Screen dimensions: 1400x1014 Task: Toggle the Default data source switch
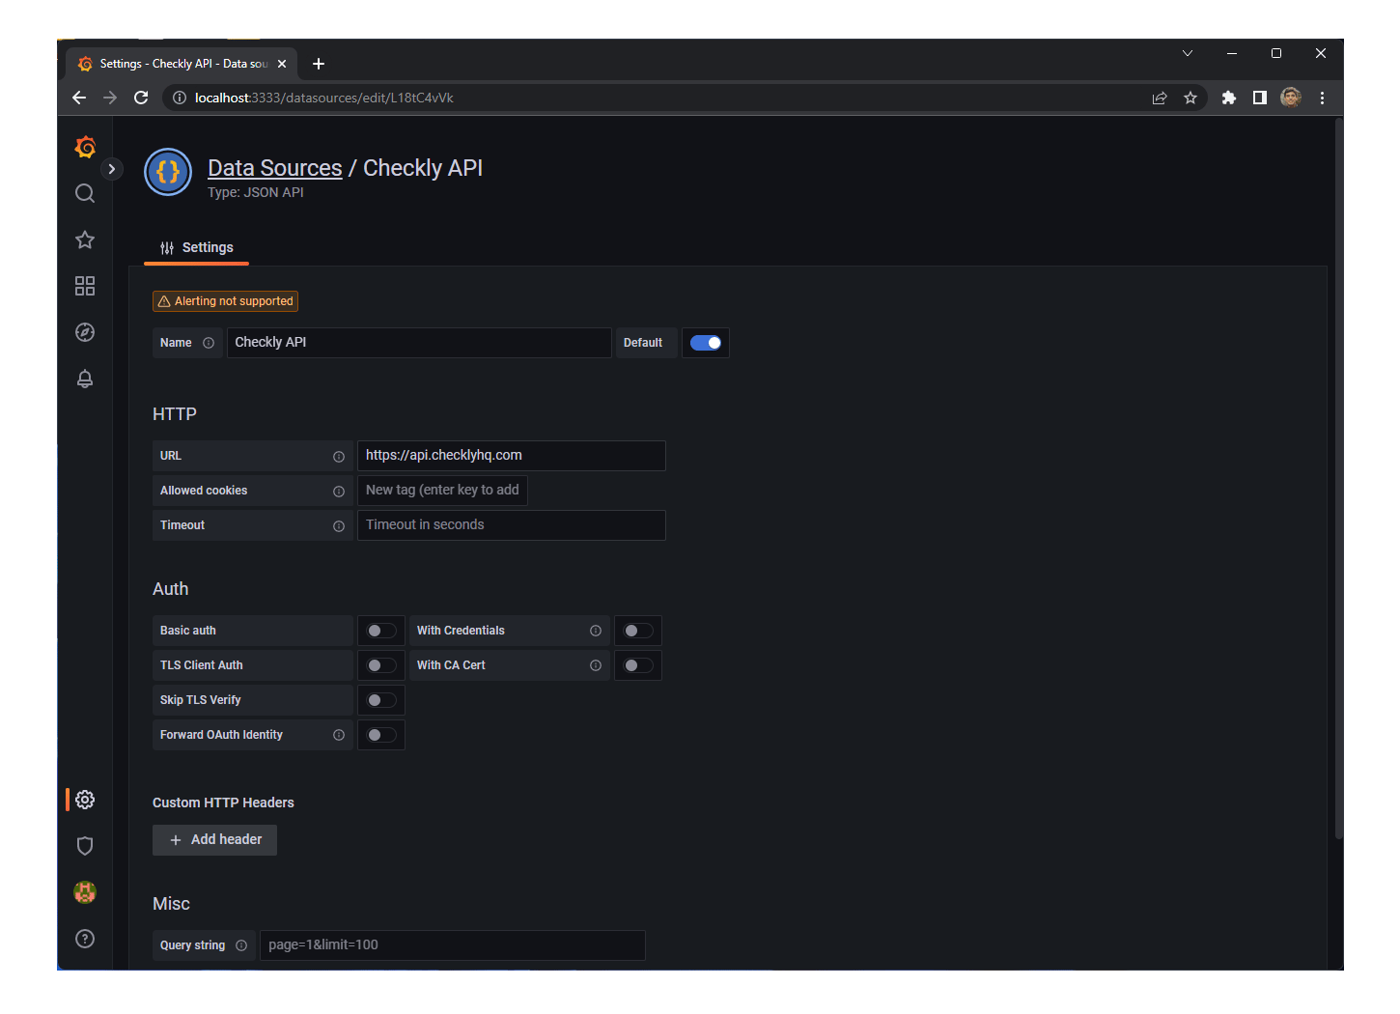pyautogui.click(x=706, y=343)
